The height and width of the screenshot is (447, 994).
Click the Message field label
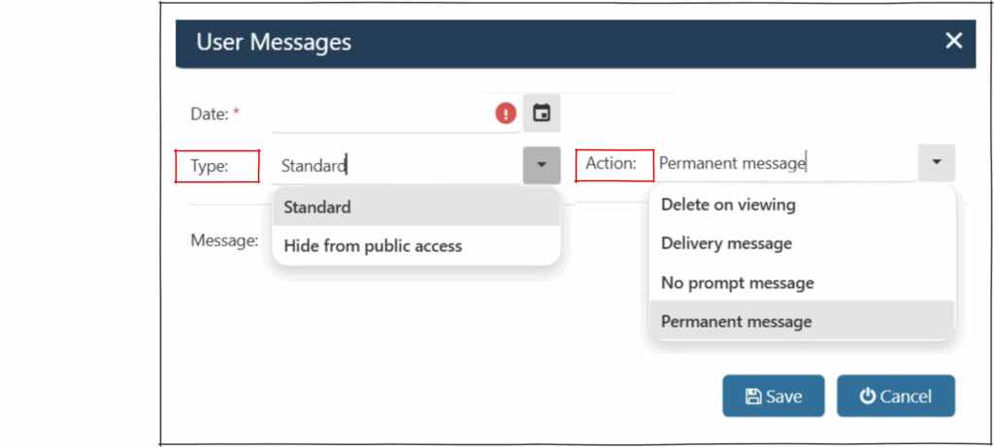point(224,239)
